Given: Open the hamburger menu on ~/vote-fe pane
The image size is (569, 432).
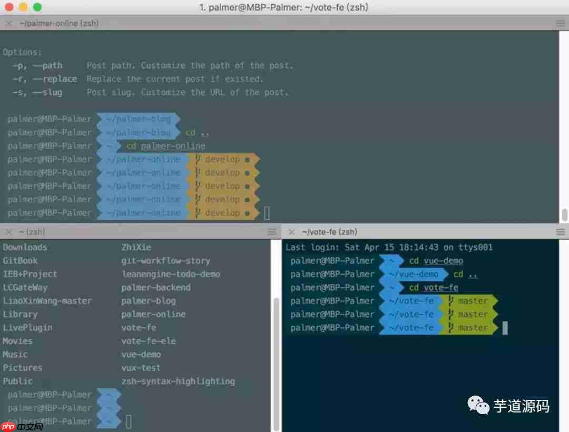Looking at the screenshot, I should [x=560, y=231].
